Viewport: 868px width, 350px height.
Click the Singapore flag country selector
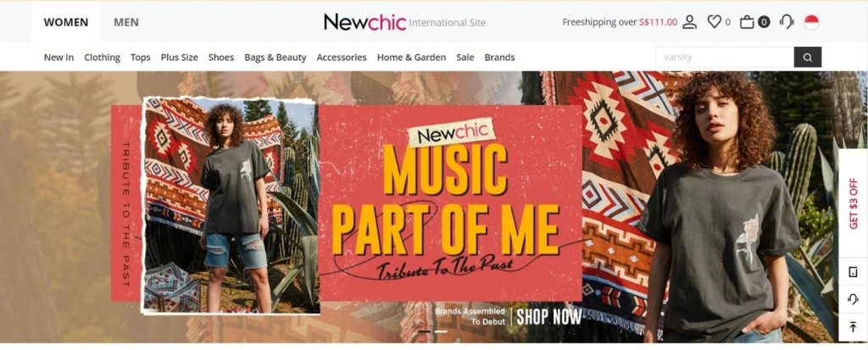[811, 22]
